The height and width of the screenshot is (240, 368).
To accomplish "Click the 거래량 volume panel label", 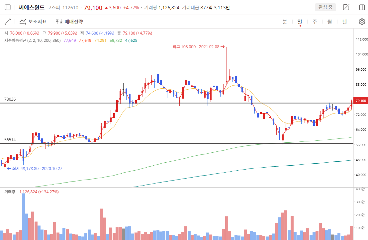I will (10, 192).
